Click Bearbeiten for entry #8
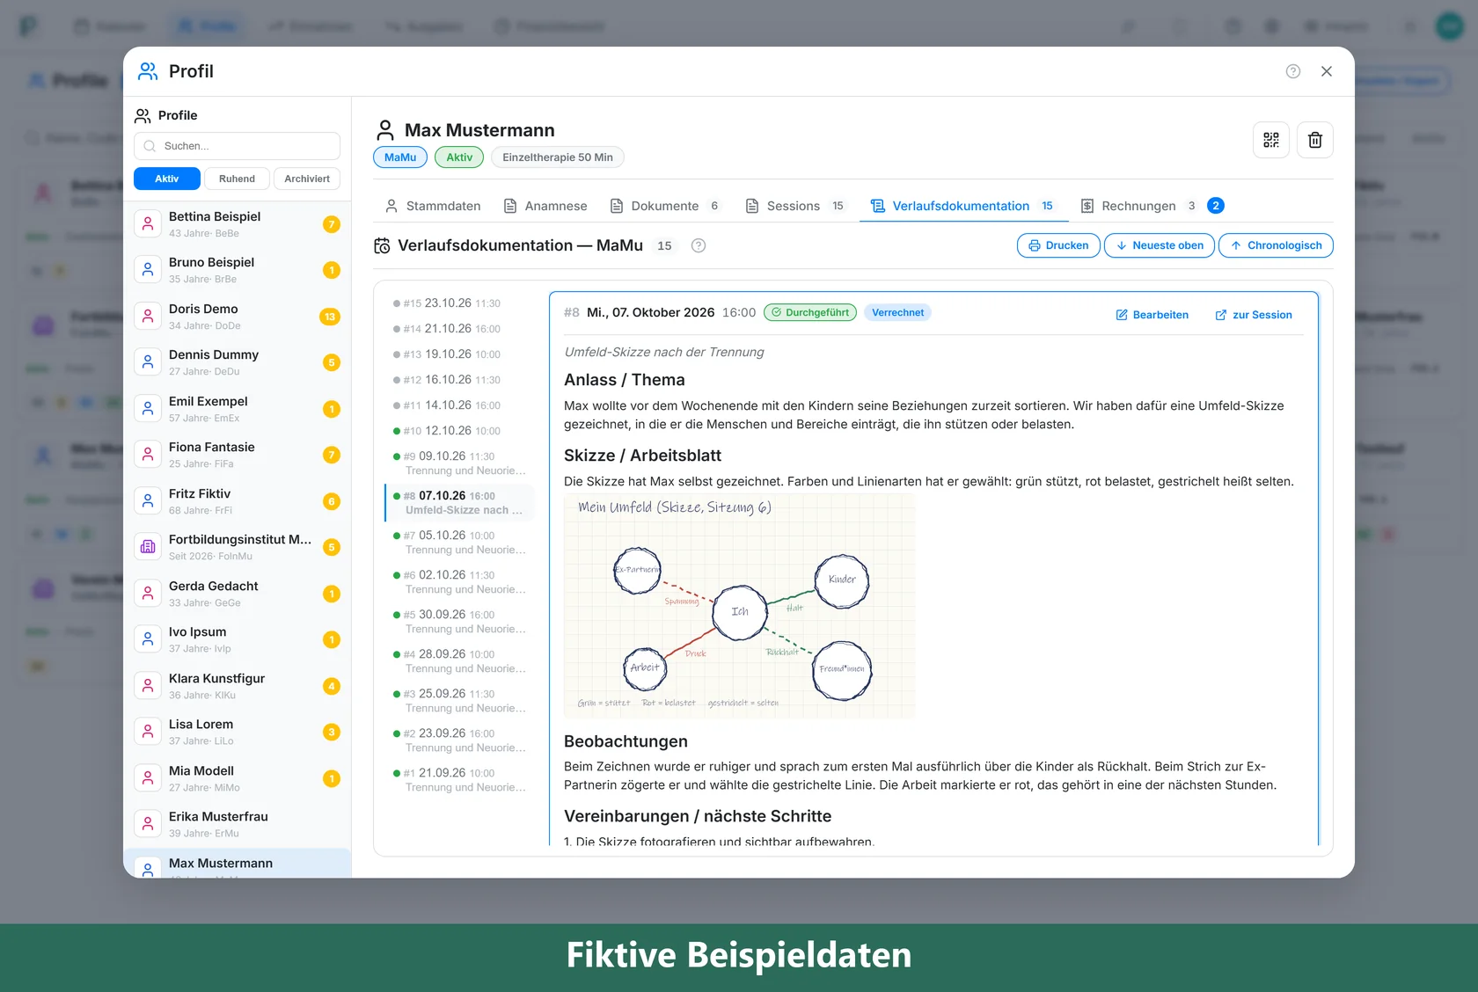The image size is (1478, 992). pos(1152,315)
